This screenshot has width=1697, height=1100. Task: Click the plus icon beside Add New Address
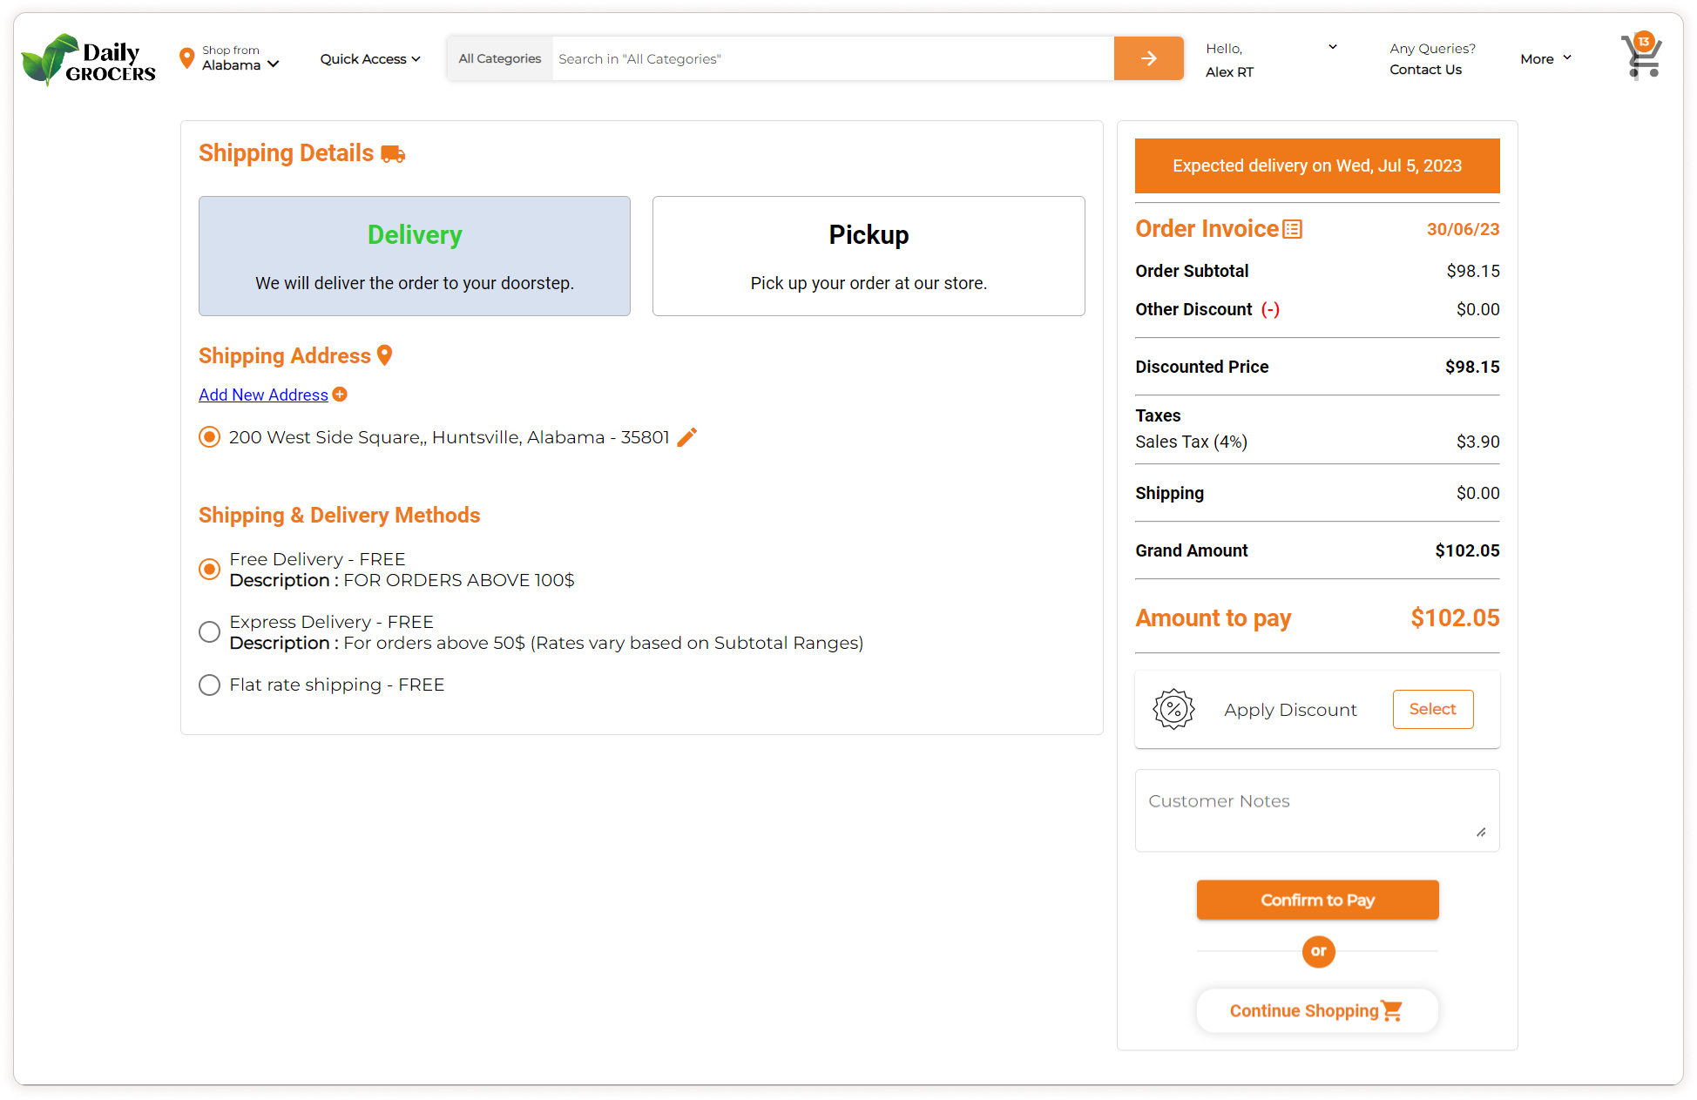pyautogui.click(x=340, y=395)
